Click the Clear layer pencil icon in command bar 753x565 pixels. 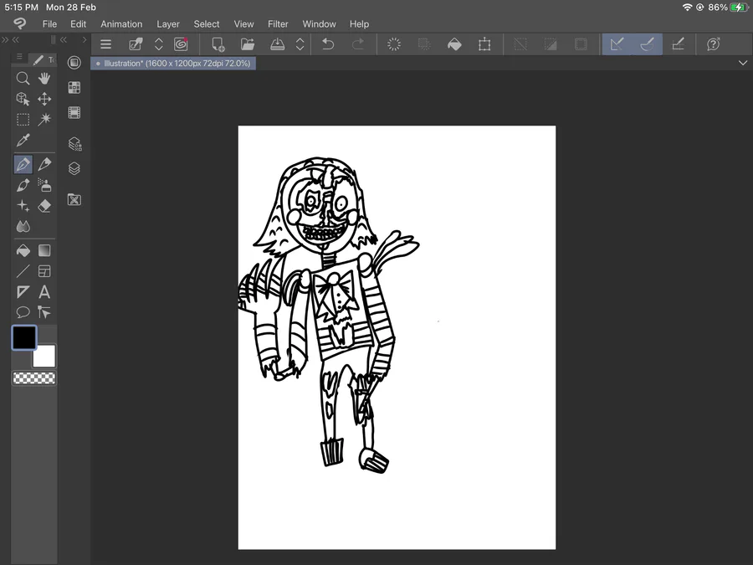tap(136, 44)
